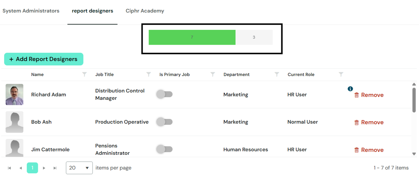419x179 pixels.
Task: Toggle Is Primary Job for Jim Cattermole
Action: coord(164,149)
